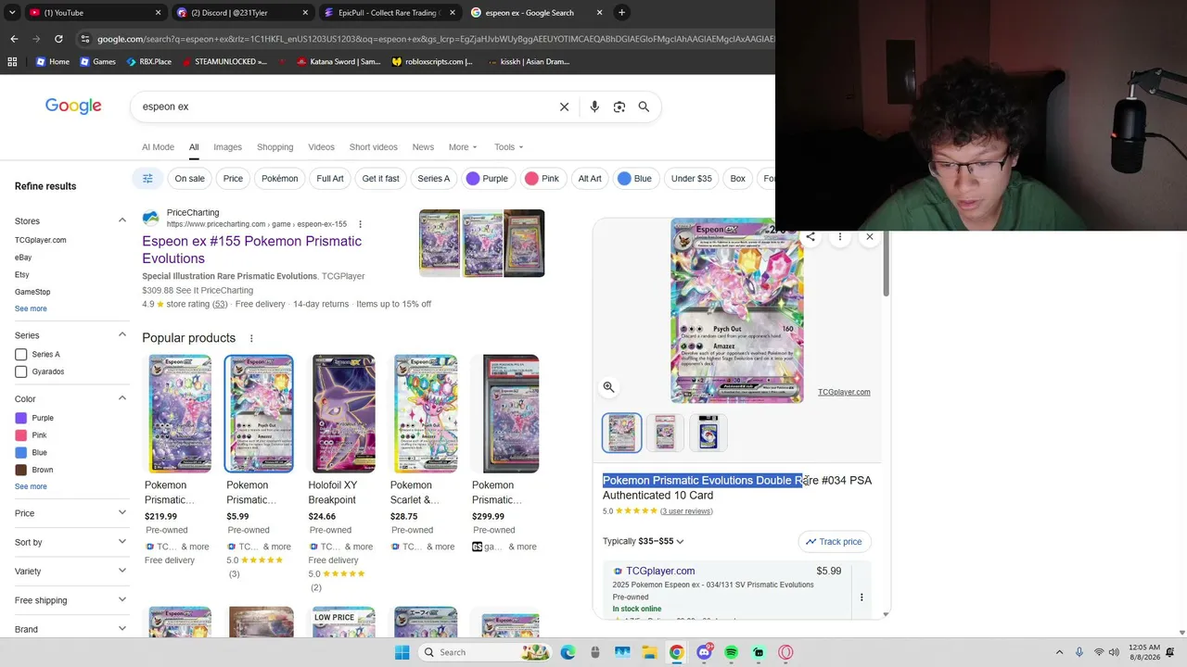1187x667 pixels.
Task: Switch to the News search tab
Action: [x=423, y=147]
